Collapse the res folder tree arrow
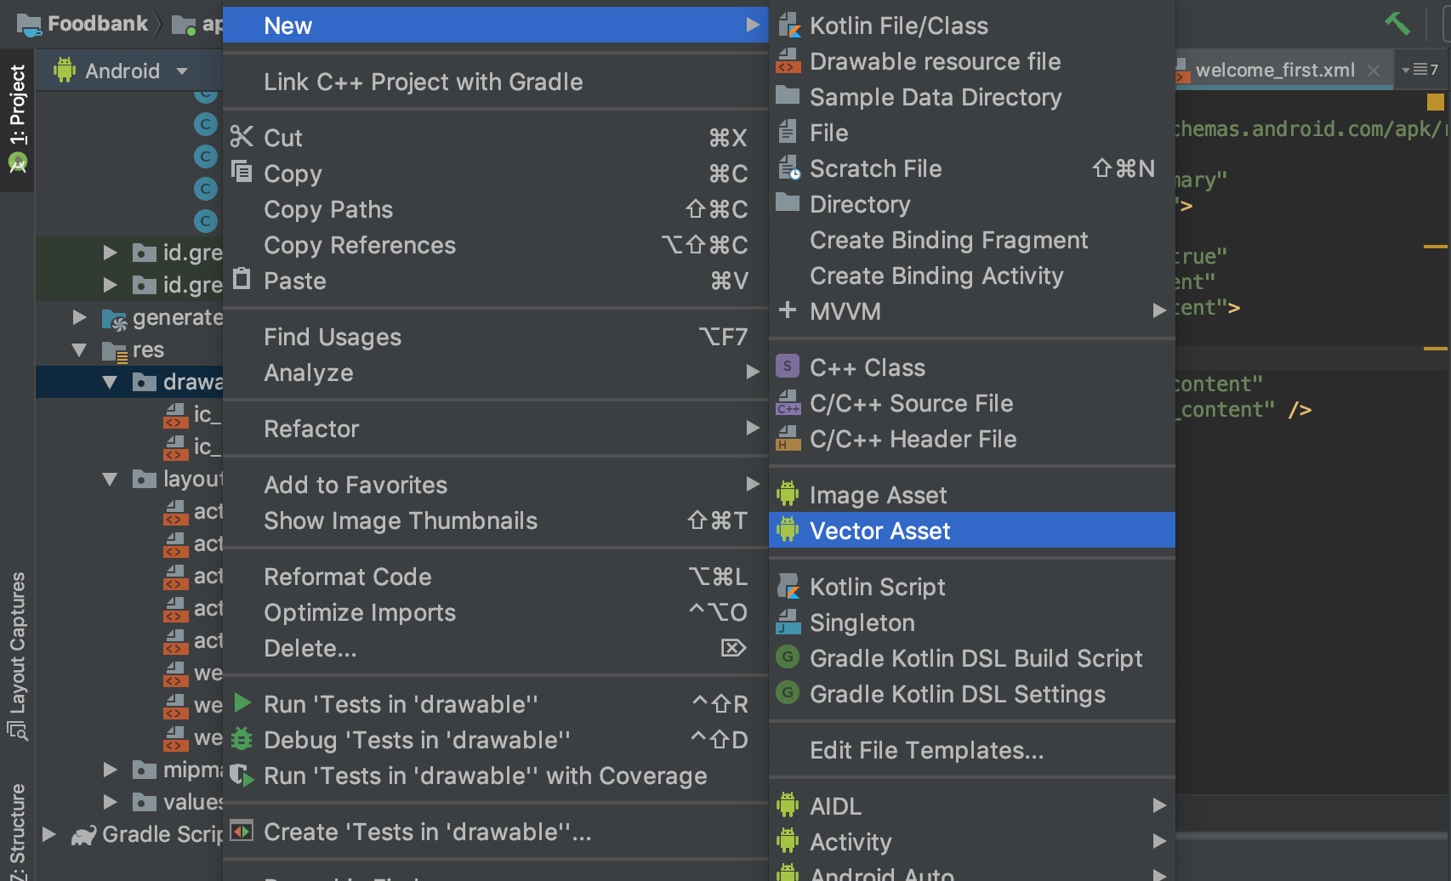This screenshot has height=881, width=1451. click(x=80, y=350)
